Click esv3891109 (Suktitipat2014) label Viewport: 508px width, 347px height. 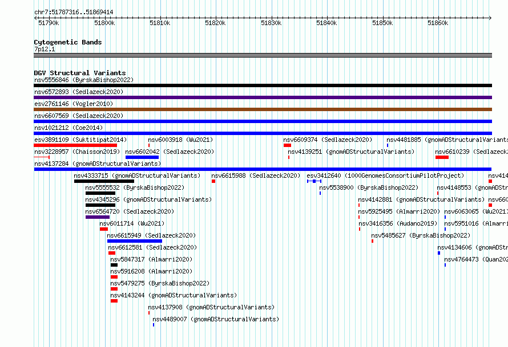[x=80, y=140]
